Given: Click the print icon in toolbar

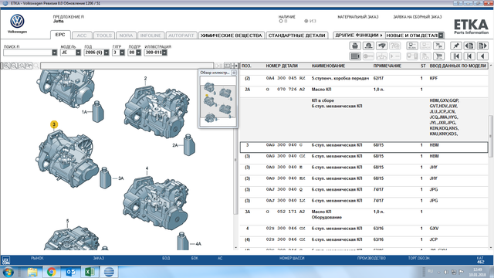Looking at the screenshot, I should pos(355,46).
